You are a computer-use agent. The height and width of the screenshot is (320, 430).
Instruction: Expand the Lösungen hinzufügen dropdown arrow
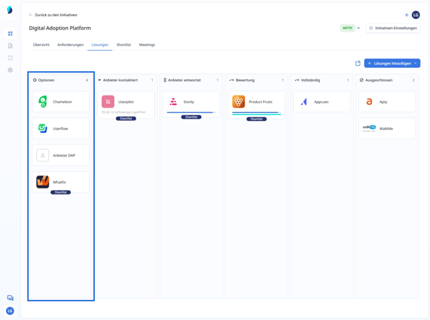point(415,63)
